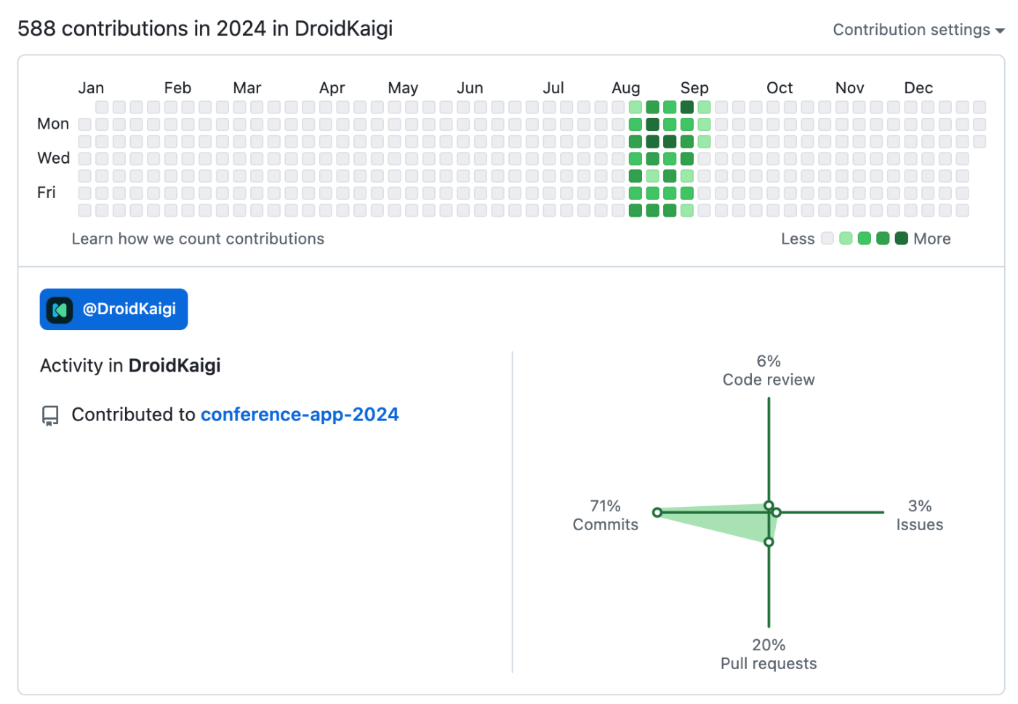
Task: Click the repository icon beside Contributed to
Action: coord(50,415)
